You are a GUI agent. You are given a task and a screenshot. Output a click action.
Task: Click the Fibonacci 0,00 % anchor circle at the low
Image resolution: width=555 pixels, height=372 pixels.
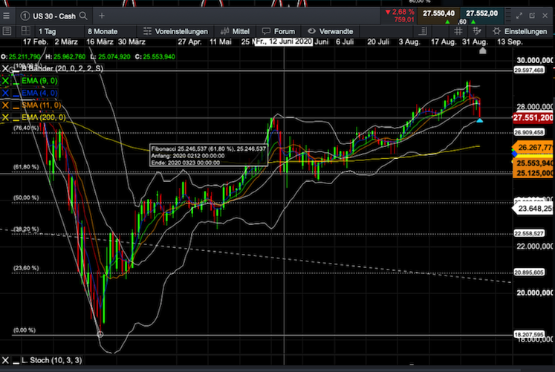pyautogui.click(x=100, y=334)
